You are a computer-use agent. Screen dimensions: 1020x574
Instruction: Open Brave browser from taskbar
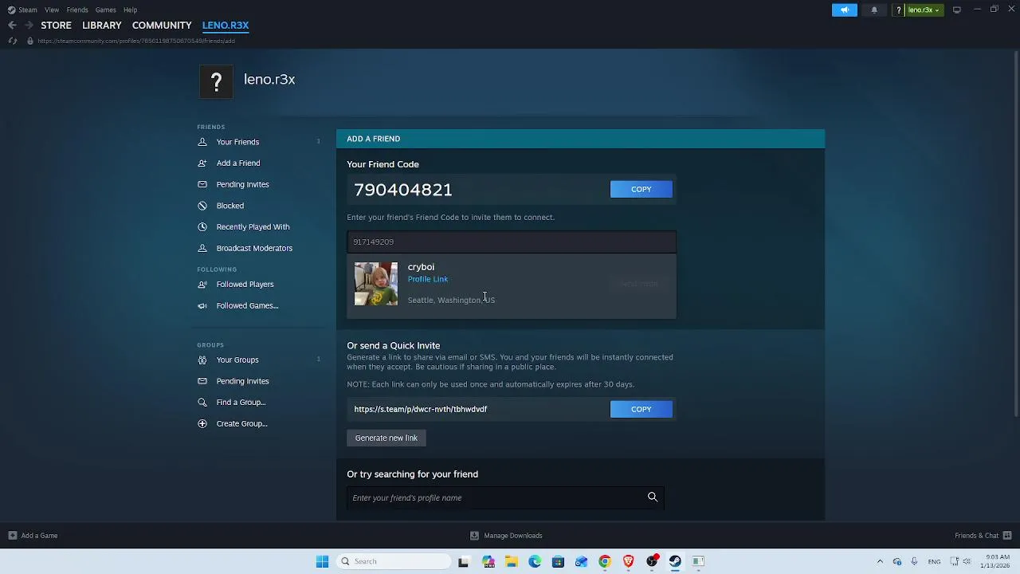(x=628, y=561)
